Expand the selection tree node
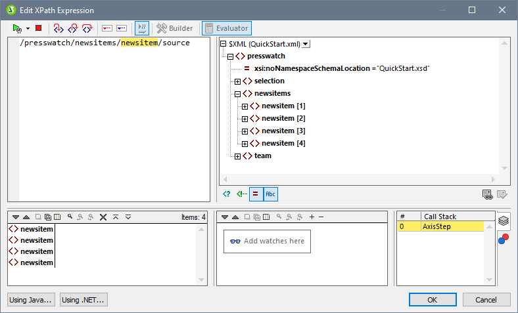Screen dimensions: 518x313 pos(237,81)
